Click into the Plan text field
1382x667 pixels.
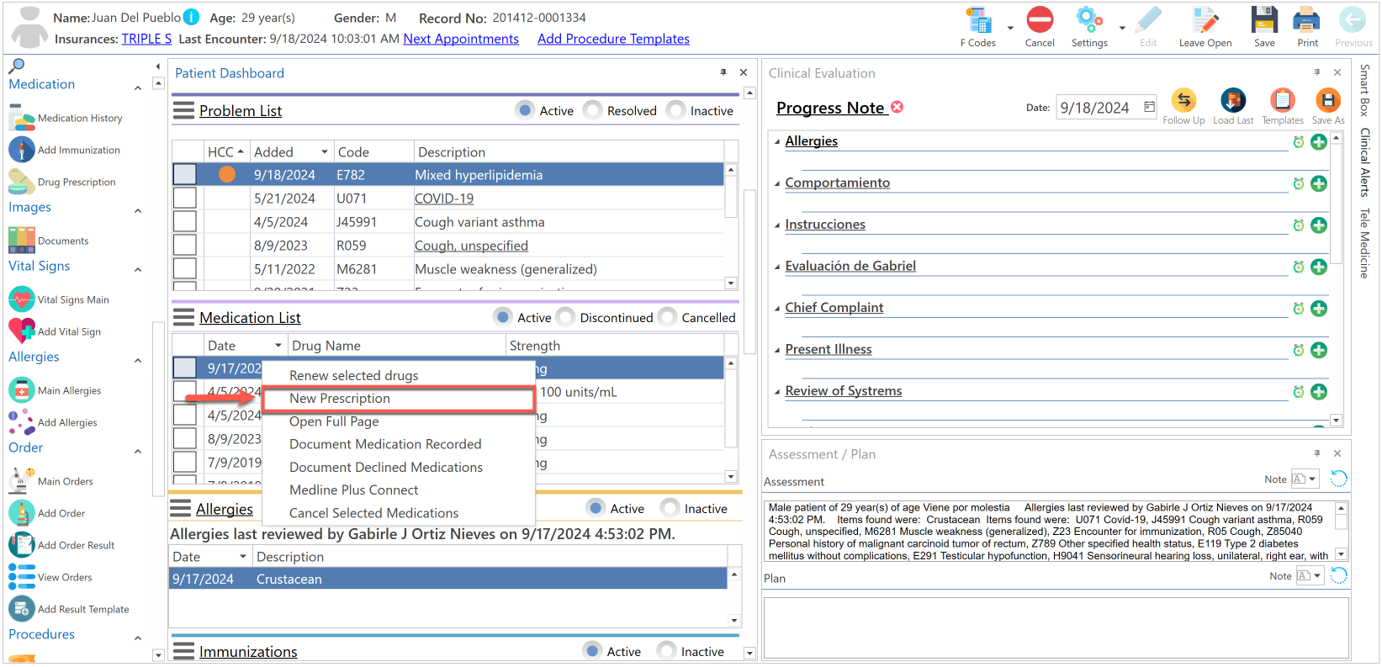(1056, 627)
